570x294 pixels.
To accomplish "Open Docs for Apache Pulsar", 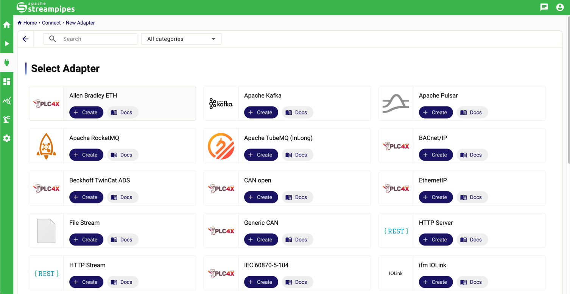I will [x=472, y=113].
